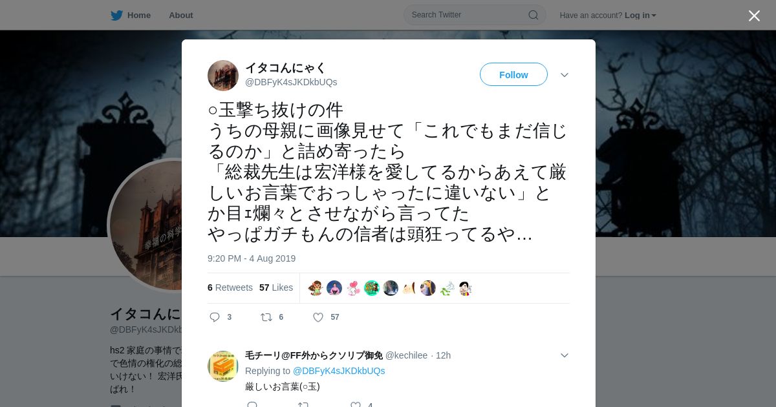This screenshot has width=776, height=407.
Task: Open the About menu item
Action: (x=181, y=15)
